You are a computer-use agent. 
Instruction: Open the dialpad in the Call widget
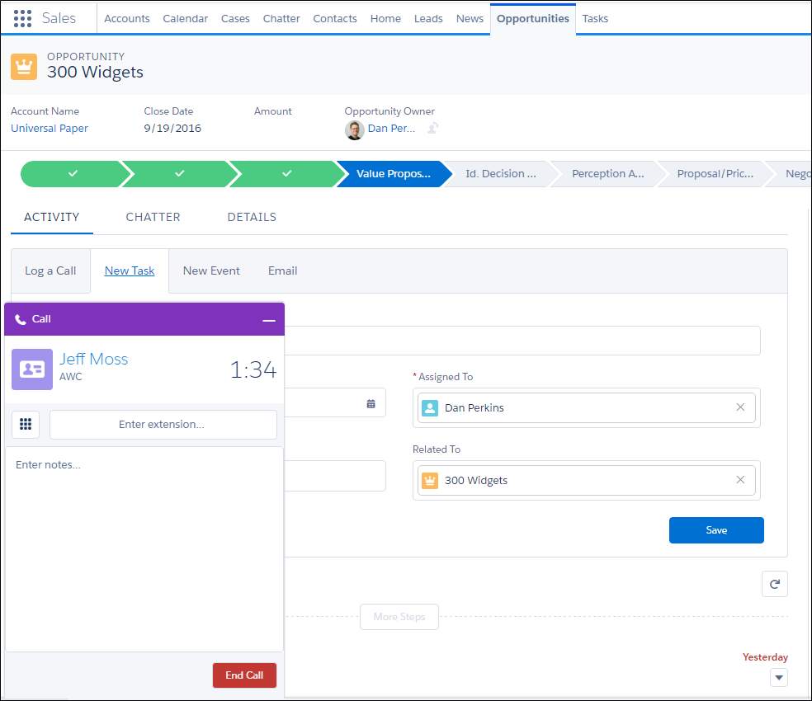25,424
